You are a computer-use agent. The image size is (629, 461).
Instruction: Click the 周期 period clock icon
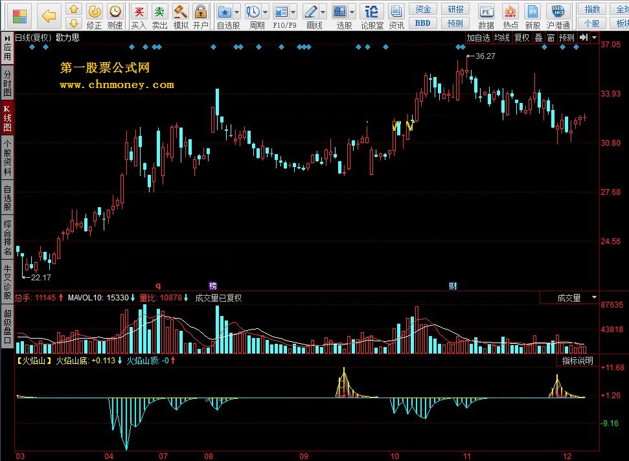[x=253, y=12]
